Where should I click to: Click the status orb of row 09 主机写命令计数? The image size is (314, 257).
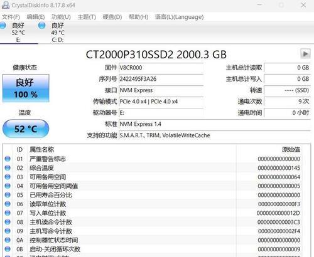8,231
